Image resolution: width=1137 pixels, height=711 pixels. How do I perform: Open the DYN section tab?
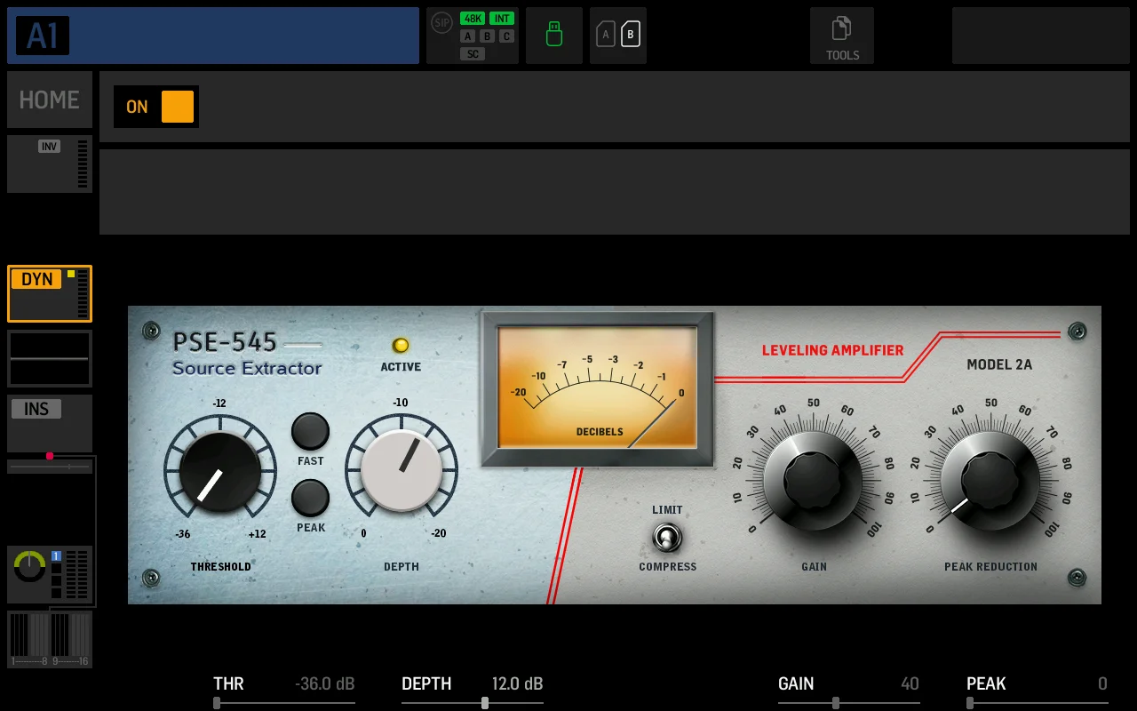point(50,293)
